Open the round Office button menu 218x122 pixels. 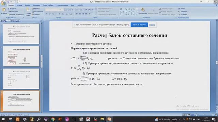click(x=3, y=3)
